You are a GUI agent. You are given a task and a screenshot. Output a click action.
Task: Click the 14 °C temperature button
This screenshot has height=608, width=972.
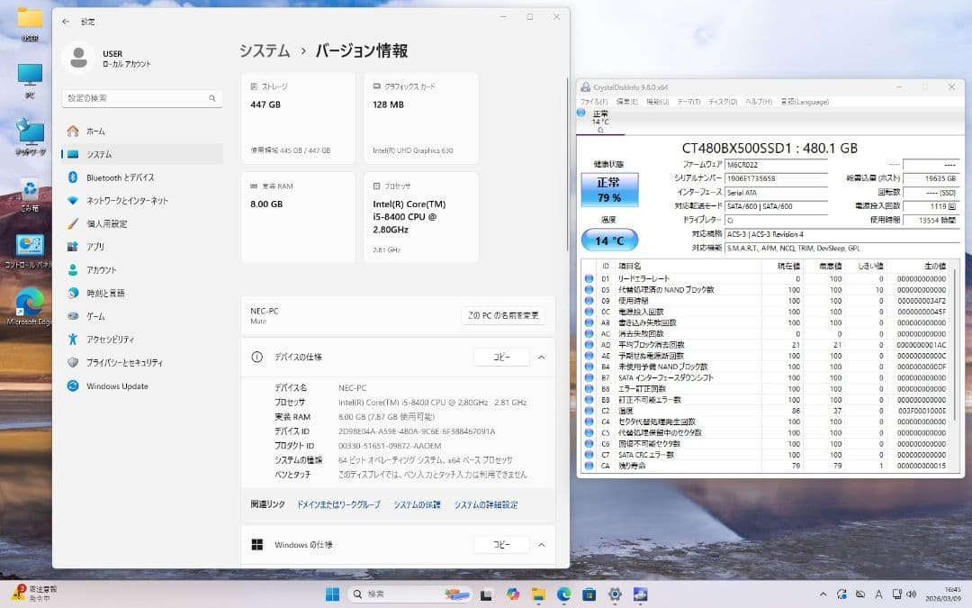pos(608,240)
